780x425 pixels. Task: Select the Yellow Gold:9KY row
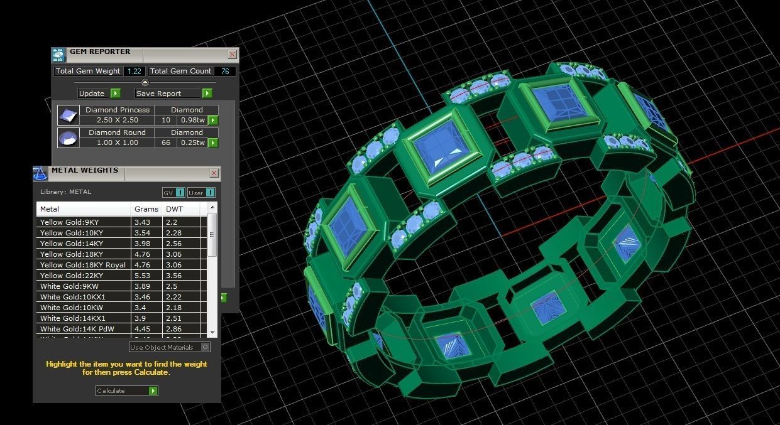(122, 222)
